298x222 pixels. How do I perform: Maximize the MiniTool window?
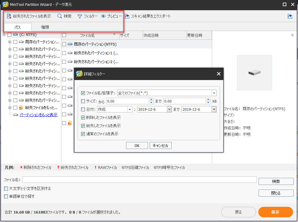(x=285, y=4)
